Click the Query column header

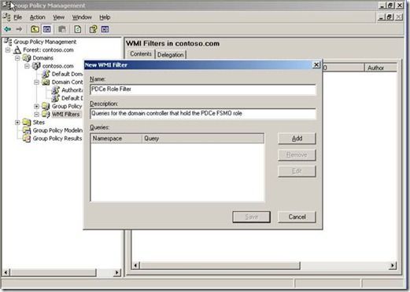tap(203, 138)
